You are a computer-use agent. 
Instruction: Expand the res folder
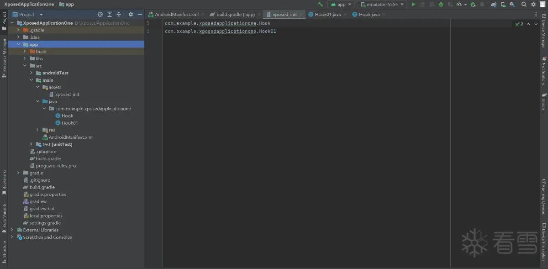[38, 130]
